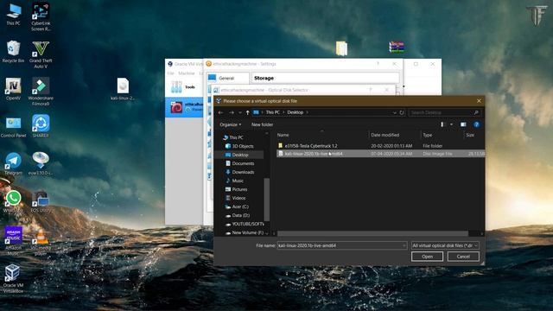This screenshot has width=553, height=311.
Task: Select This PC in the navigation tree
Action: (x=236, y=137)
